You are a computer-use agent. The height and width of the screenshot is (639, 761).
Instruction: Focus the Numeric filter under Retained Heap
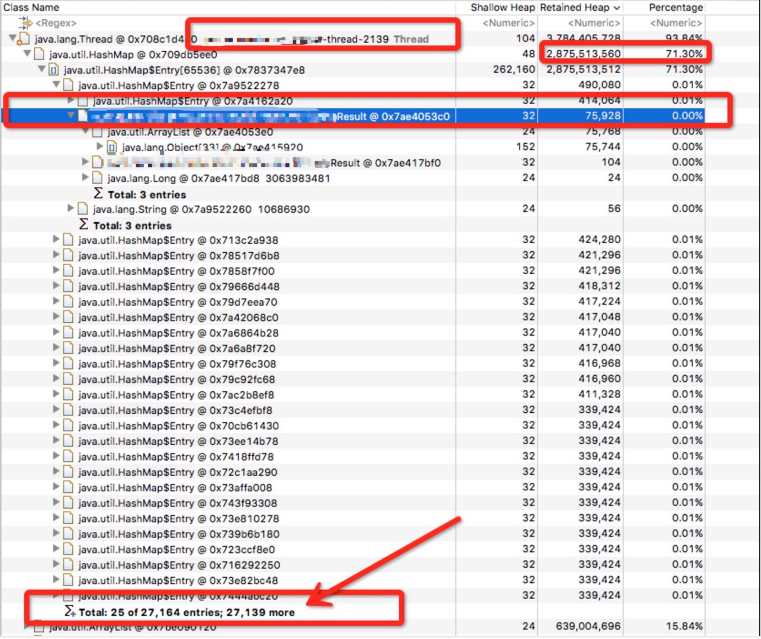[594, 23]
